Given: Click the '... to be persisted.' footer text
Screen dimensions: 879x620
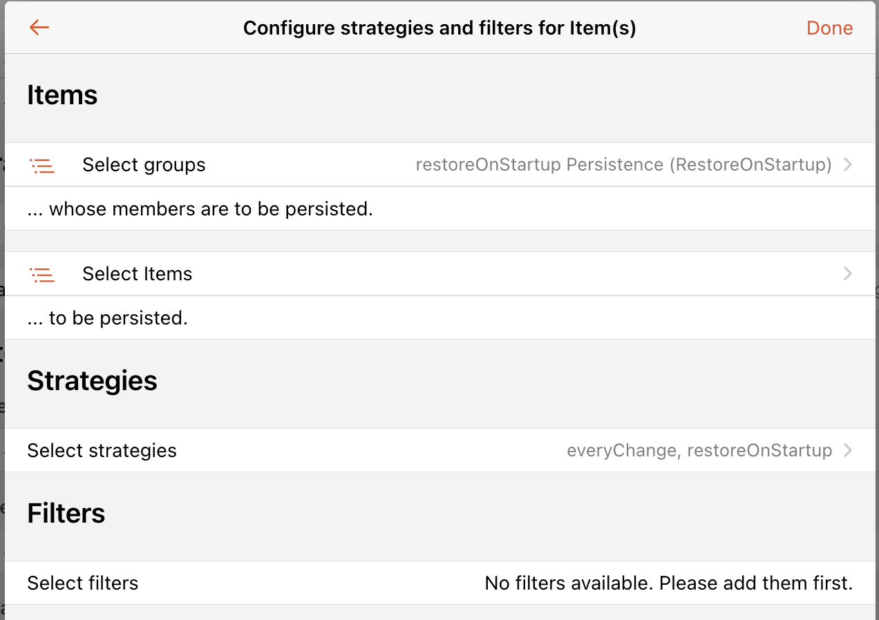Looking at the screenshot, I should pos(107,318).
